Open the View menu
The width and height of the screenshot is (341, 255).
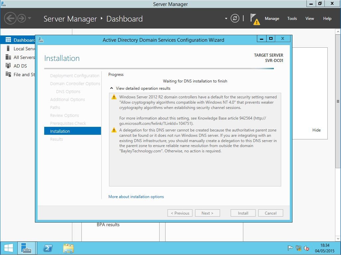click(309, 19)
